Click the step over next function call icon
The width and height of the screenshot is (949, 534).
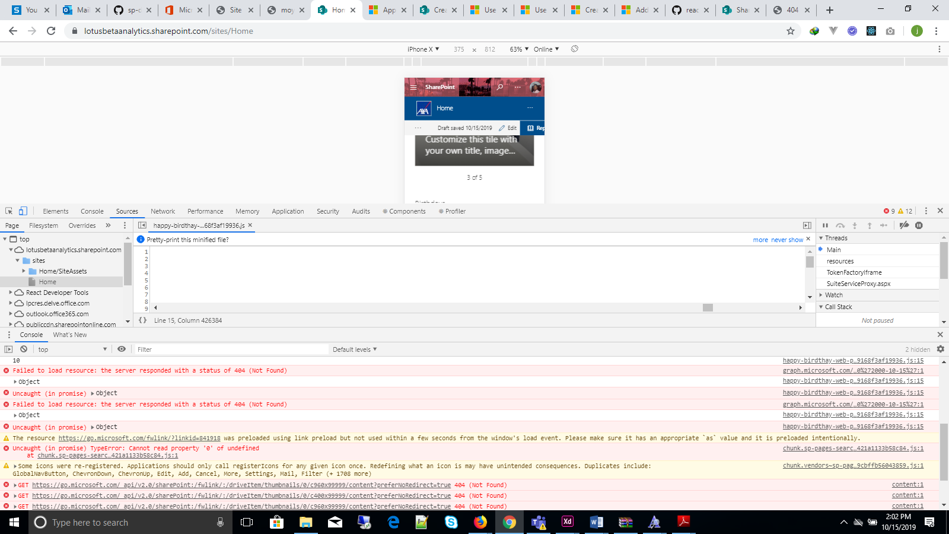coord(840,225)
